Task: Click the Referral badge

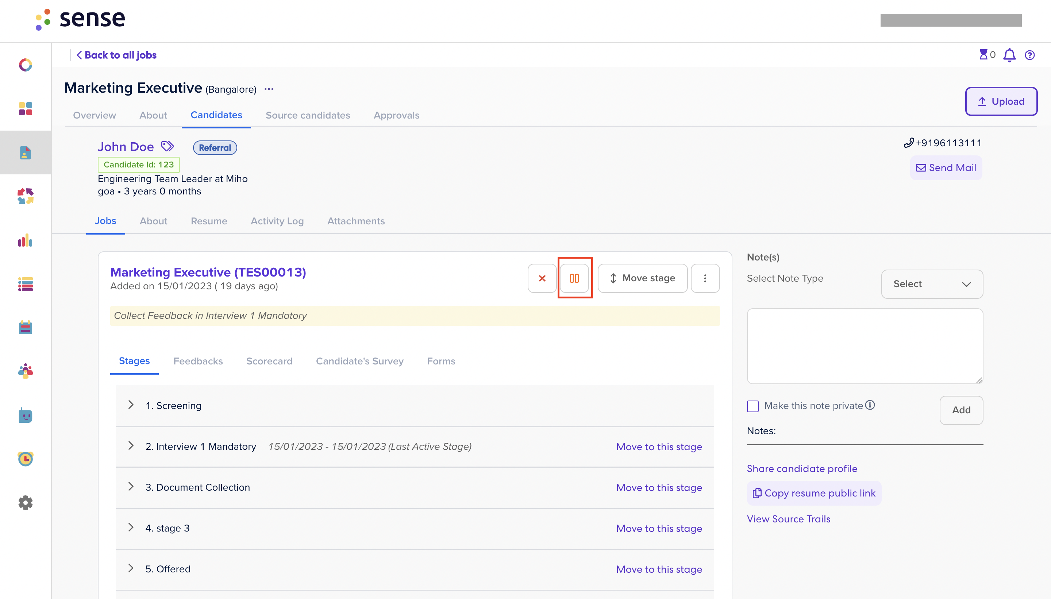Action: click(x=215, y=148)
